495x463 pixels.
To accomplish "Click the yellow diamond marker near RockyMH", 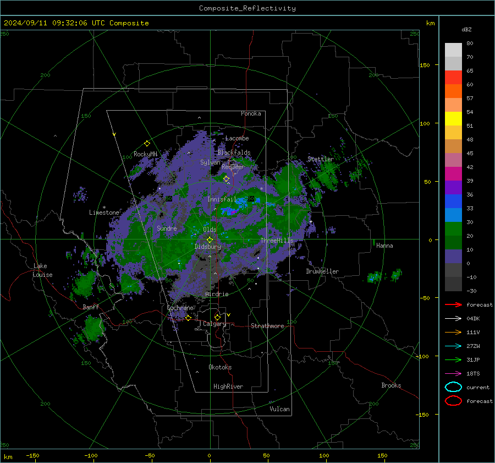I will pyautogui.click(x=147, y=144).
